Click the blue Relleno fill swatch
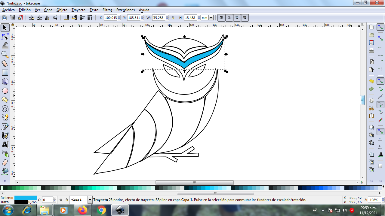This screenshot has width=385, height=216. [x=25, y=198]
